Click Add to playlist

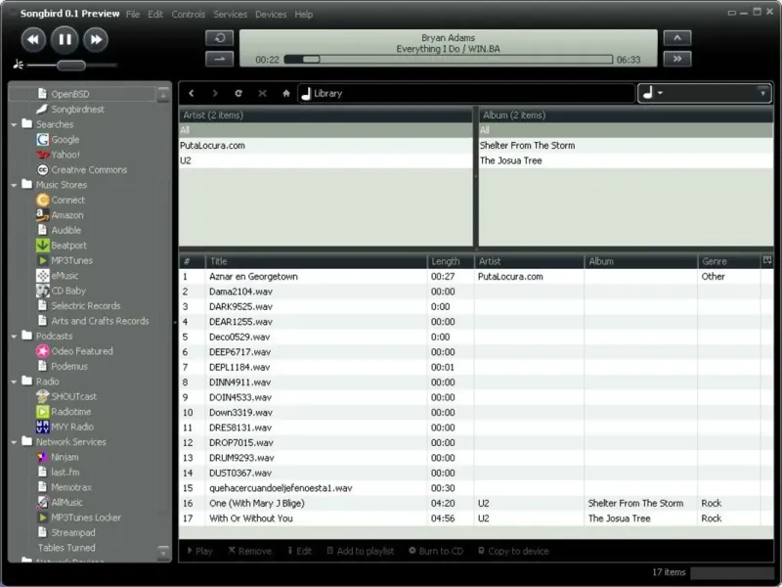(360, 551)
